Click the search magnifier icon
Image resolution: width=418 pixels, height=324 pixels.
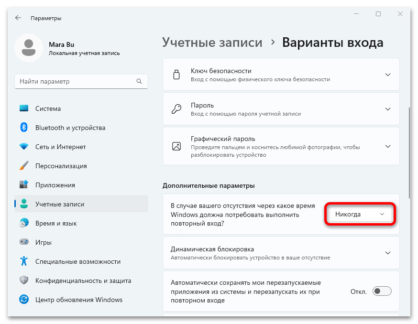point(139,81)
